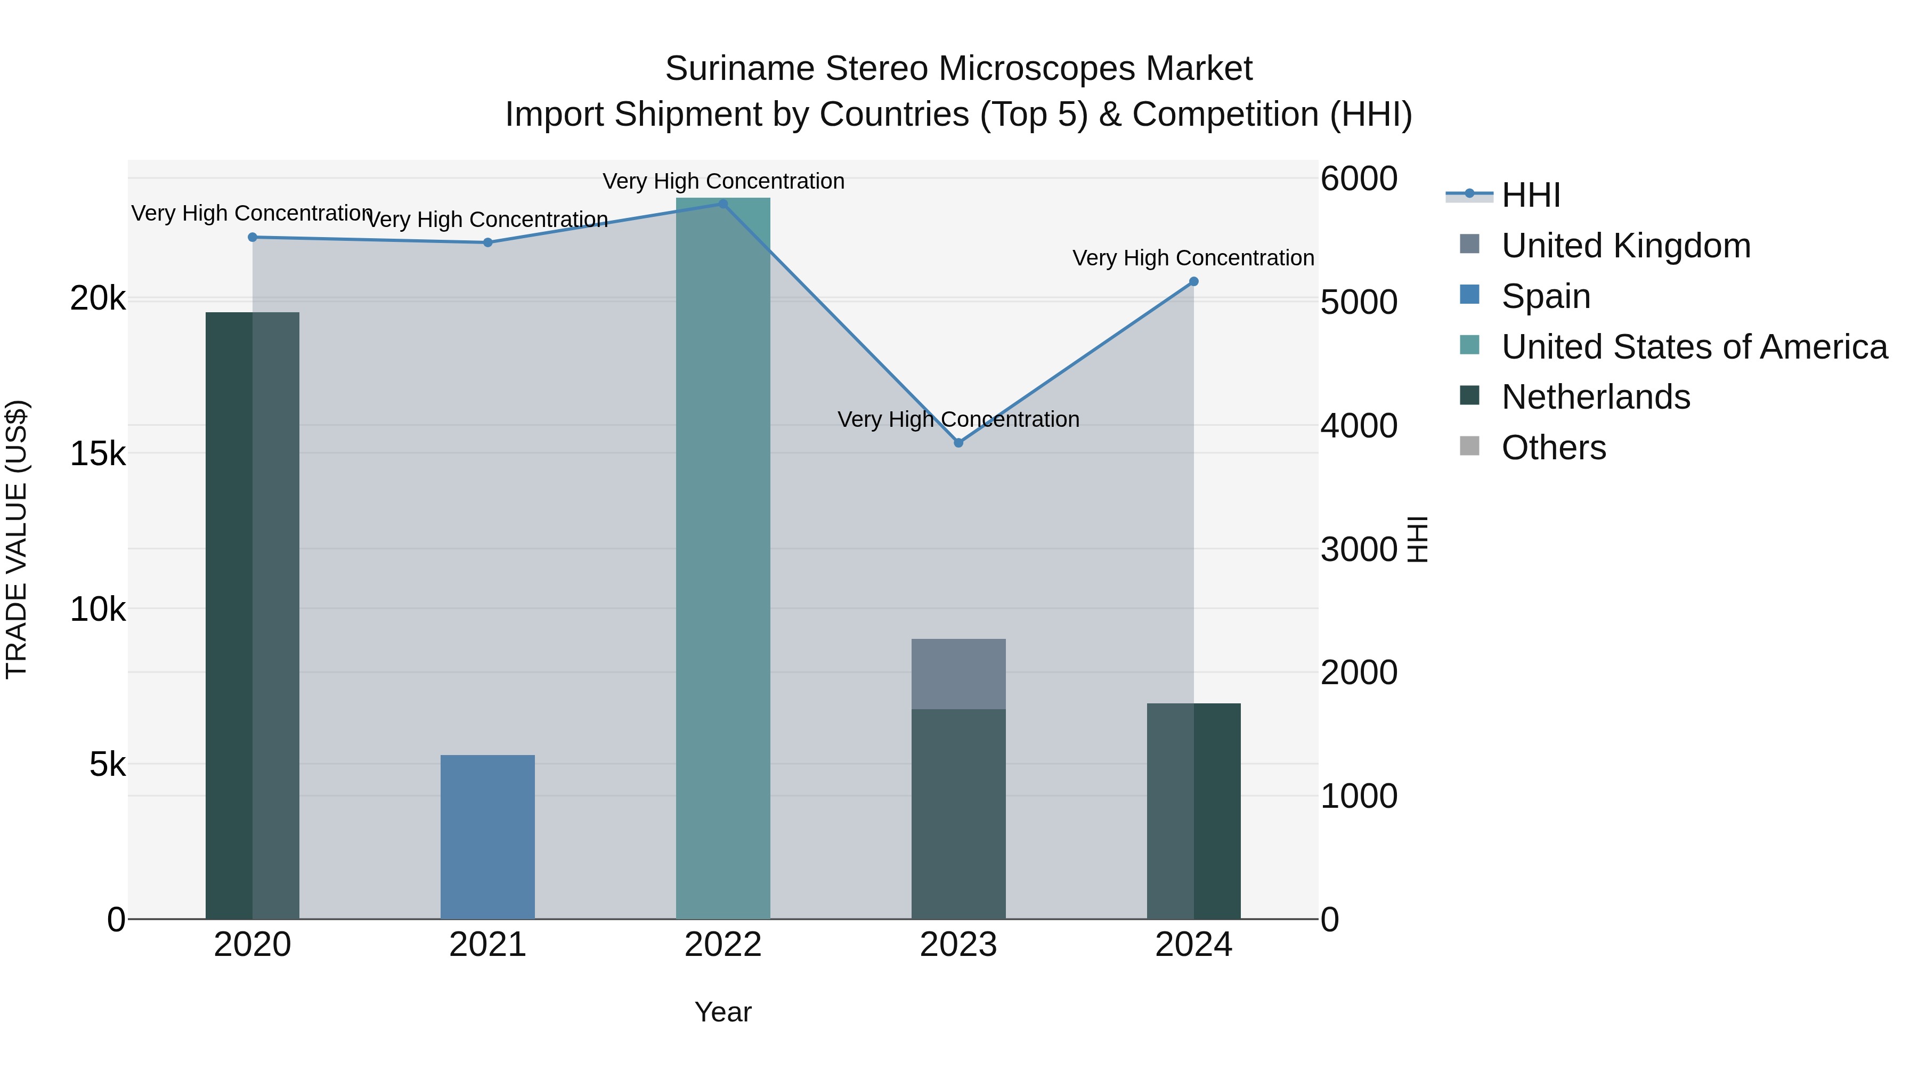Toggle the HHI legend entry
Screen dimensions: 1918x1079
(1503, 195)
